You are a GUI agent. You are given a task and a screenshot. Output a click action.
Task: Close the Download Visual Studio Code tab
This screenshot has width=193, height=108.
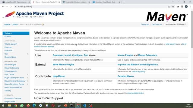(x=119, y=2)
